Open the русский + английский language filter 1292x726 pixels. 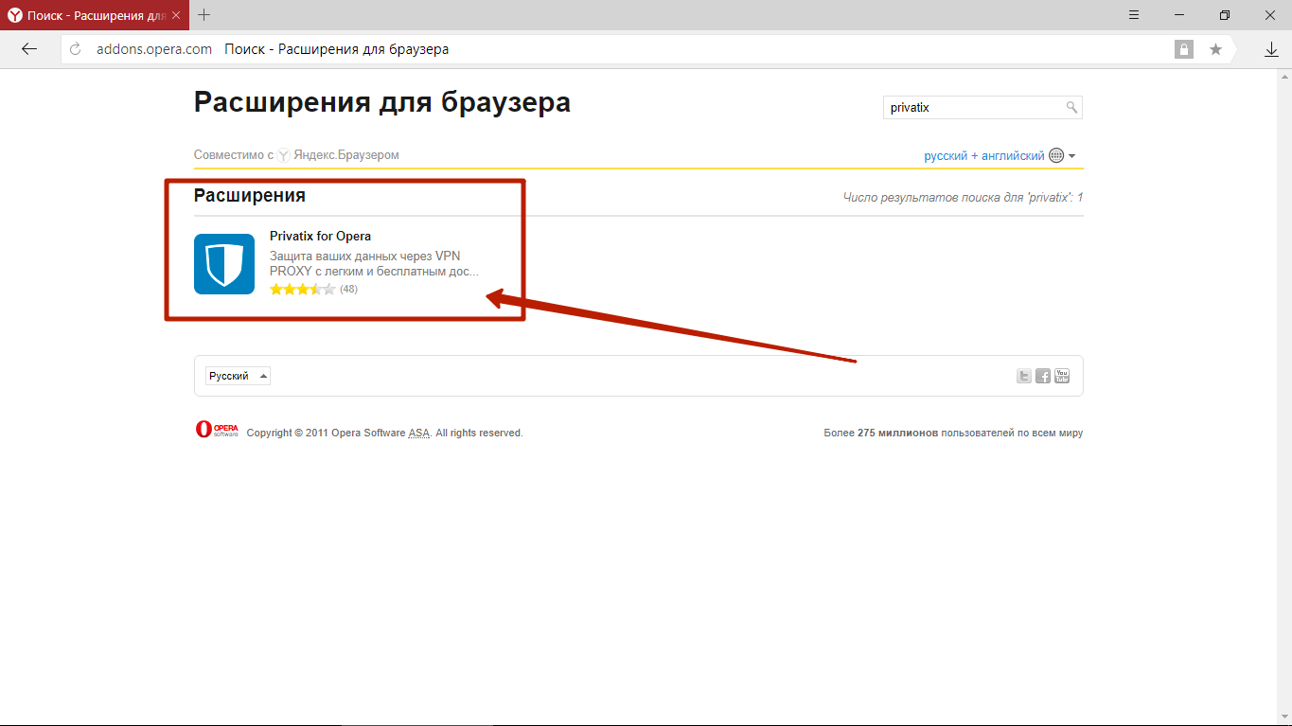pos(984,155)
